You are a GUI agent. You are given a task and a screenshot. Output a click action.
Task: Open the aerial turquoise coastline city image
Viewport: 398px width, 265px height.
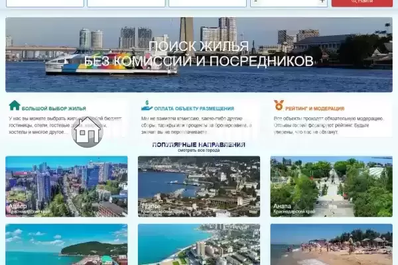199,244
